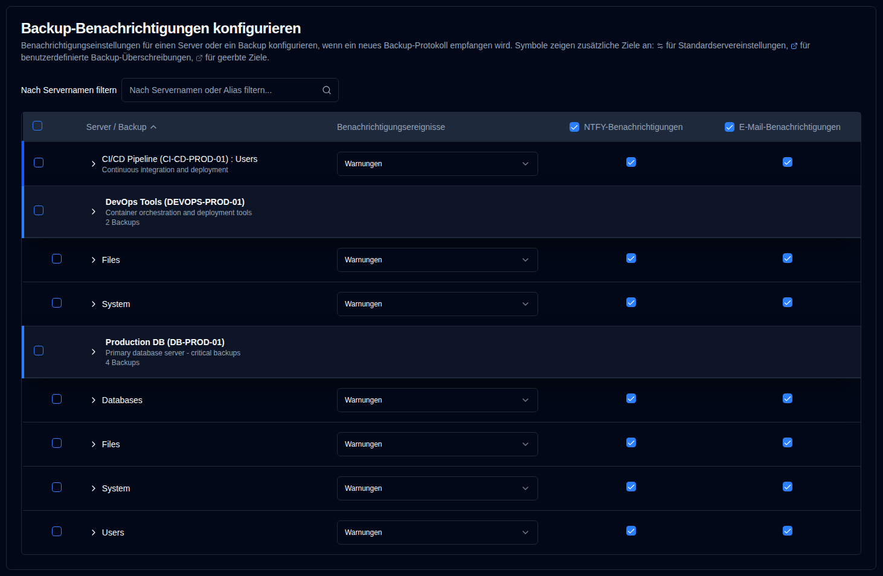Screen dimensions: 883x576
Task: Click the Benachrichtigungsereignisse column header
Action: click(391, 127)
